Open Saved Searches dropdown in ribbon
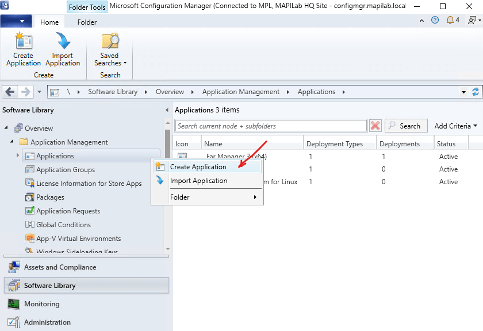This screenshot has width=483, height=331. tap(110, 49)
